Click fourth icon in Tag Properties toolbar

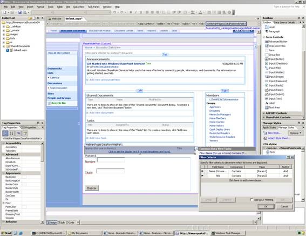[25, 133]
